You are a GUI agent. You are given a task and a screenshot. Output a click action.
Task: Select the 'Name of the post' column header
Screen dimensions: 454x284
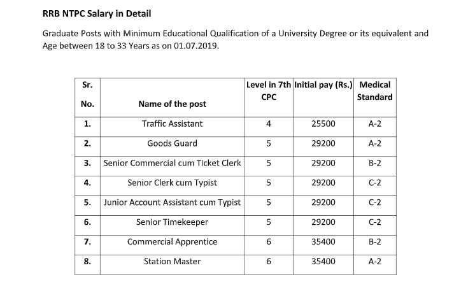click(x=172, y=104)
